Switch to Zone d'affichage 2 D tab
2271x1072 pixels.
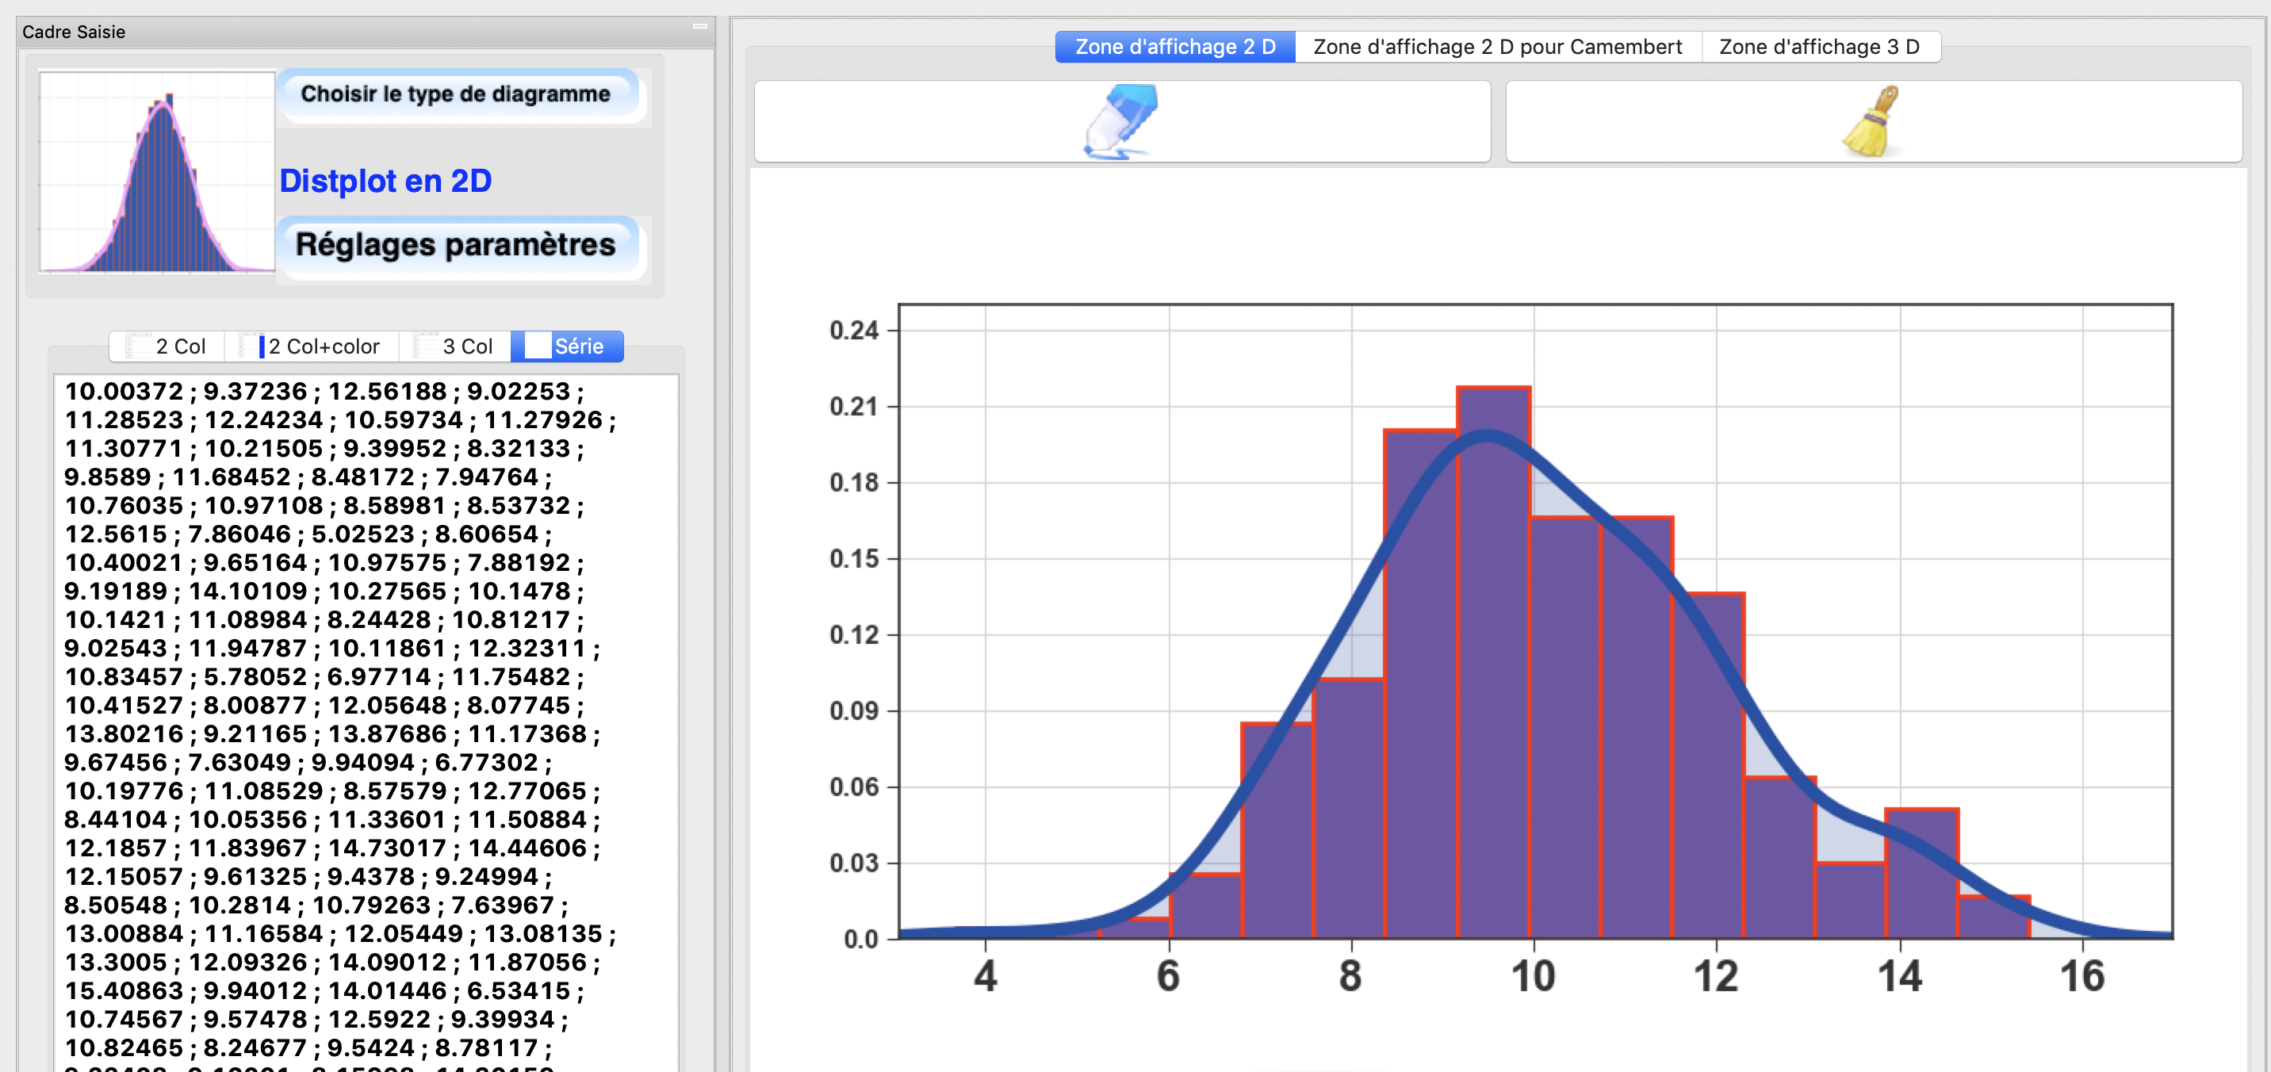point(1175,47)
